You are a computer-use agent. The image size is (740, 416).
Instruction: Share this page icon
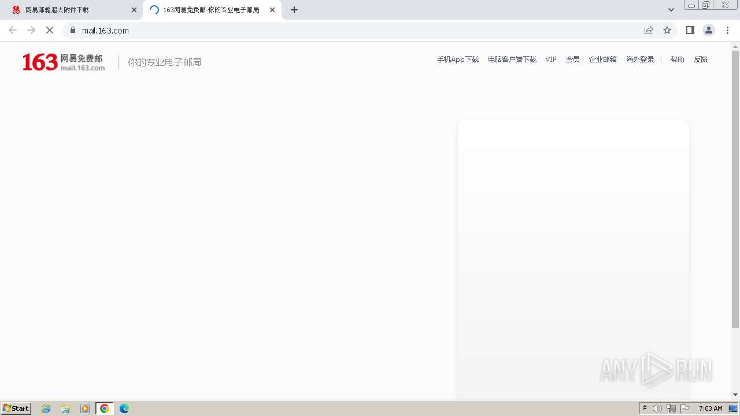(x=649, y=30)
